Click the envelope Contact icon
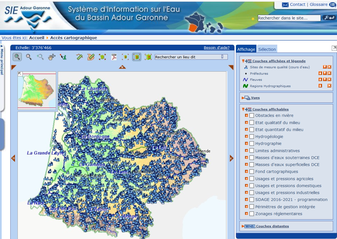 coord(285,5)
